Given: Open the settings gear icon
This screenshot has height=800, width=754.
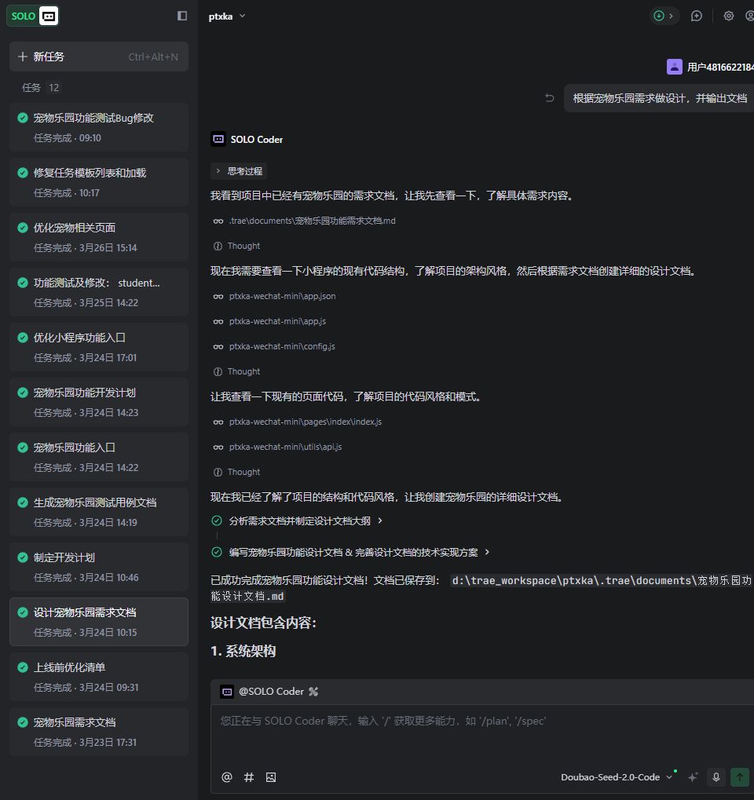Looking at the screenshot, I should [728, 16].
